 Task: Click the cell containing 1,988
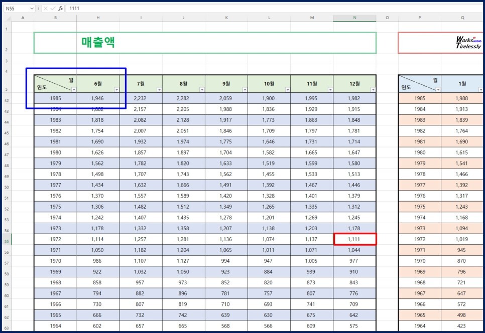462,98
